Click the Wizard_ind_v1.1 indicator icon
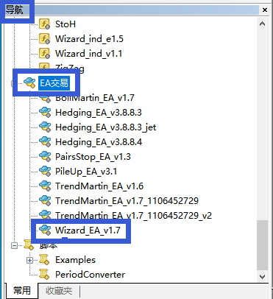Screen dimensions: 273x299 point(45,54)
